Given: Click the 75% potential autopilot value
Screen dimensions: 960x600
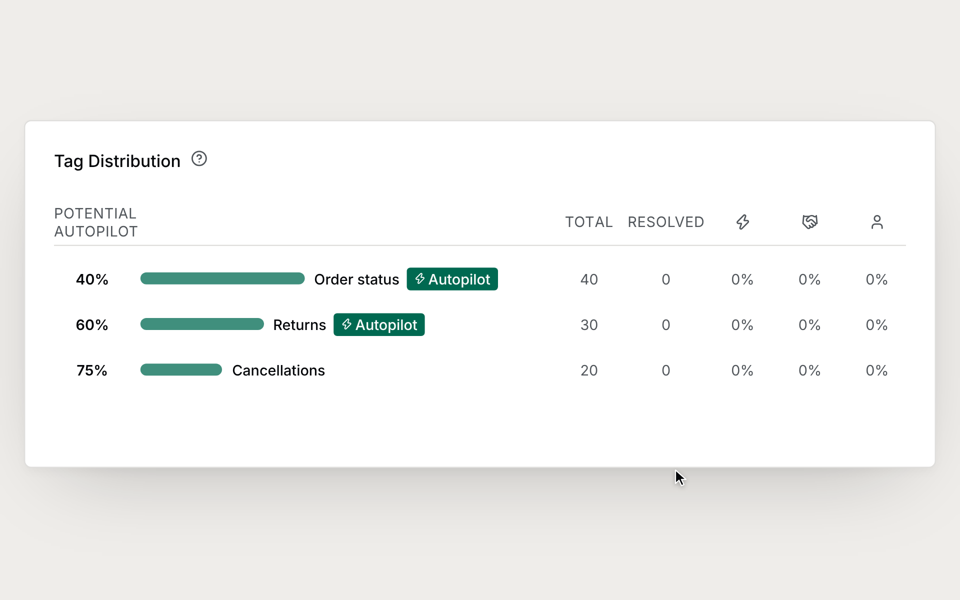Looking at the screenshot, I should [92, 370].
